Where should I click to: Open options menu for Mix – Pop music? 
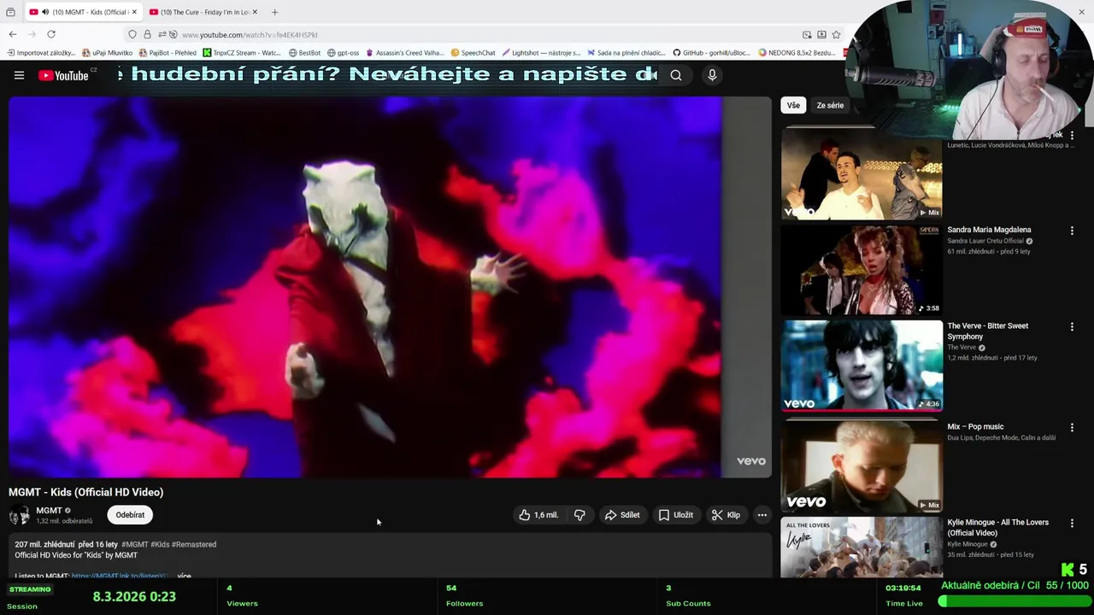(x=1072, y=428)
